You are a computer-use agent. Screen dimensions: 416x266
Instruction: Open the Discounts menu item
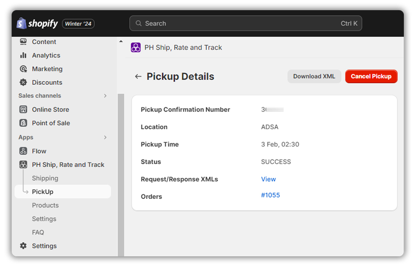point(47,83)
